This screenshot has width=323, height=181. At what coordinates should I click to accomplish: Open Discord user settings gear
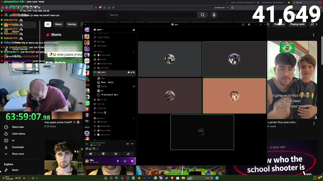[x=132, y=161]
